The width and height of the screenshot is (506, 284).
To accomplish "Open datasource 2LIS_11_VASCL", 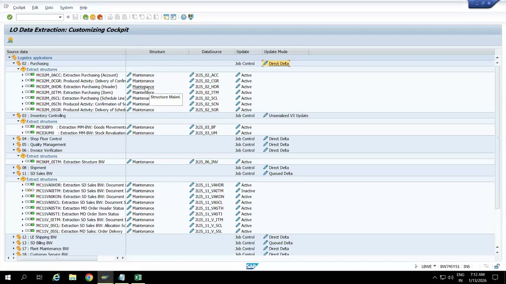I will tap(209, 202).
